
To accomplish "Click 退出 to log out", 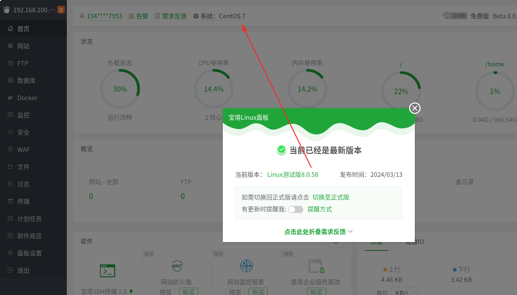I will tap(33, 270).
